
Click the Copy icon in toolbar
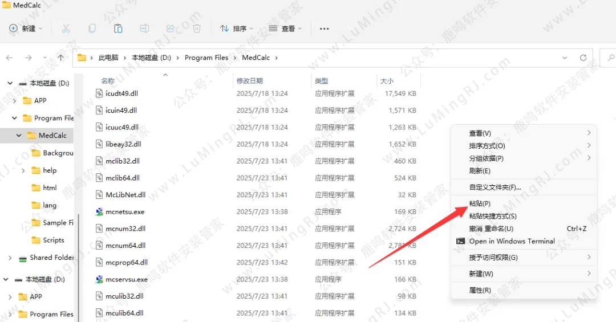(92, 28)
